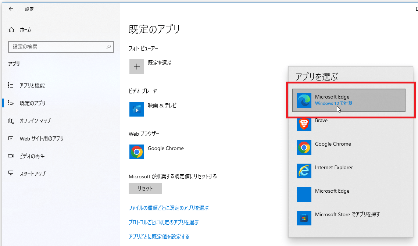
Task: Navigate to ビデオの再生 section
Action: tap(32, 156)
